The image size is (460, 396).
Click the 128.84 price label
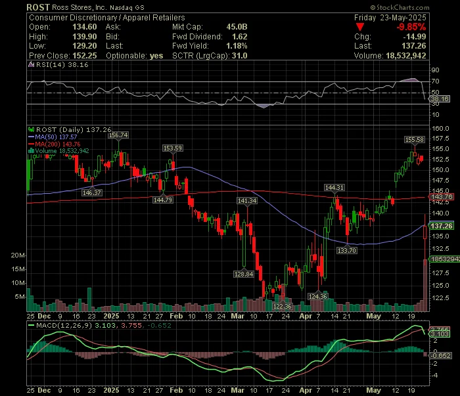tap(244, 275)
